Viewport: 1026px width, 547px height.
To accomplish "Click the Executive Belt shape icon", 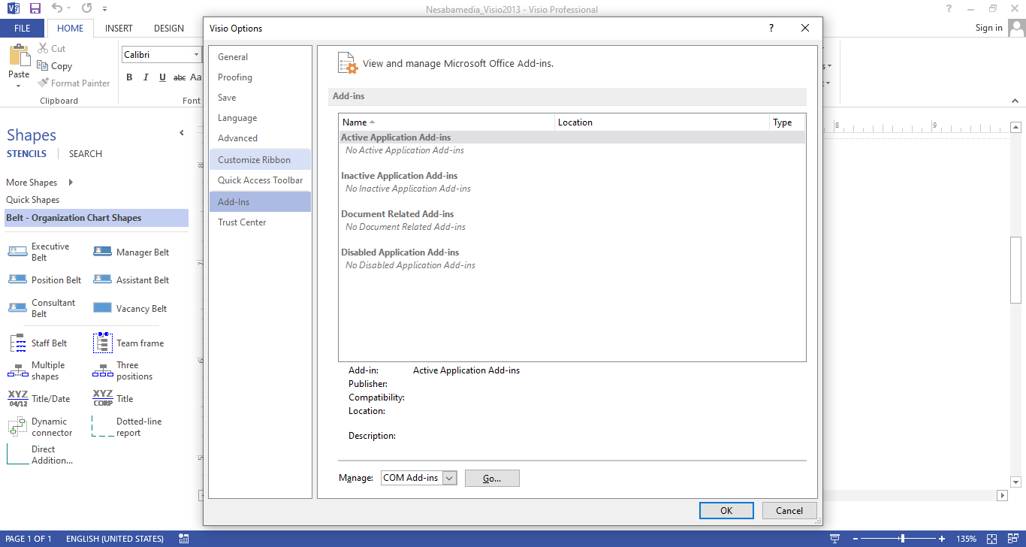I will [x=17, y=252].
